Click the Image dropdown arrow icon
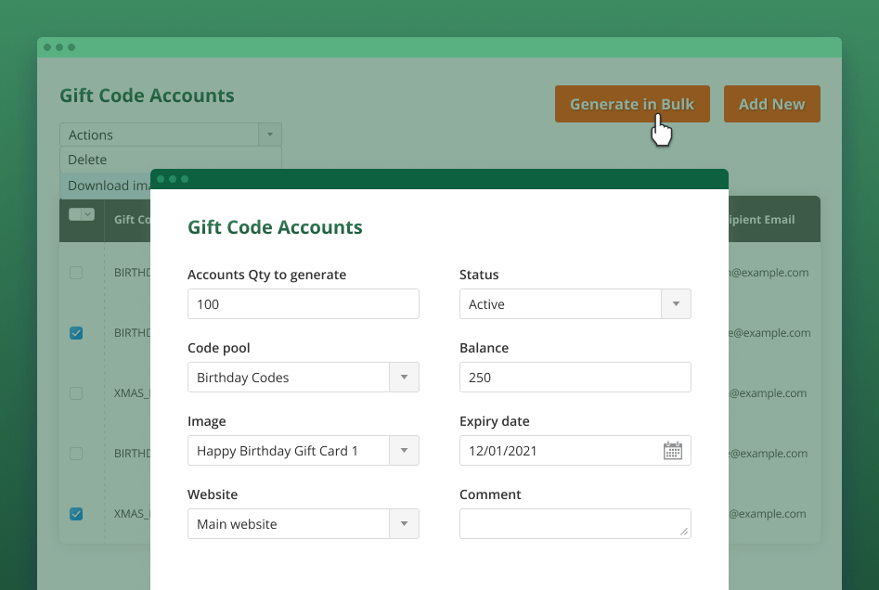 pyautogui.click(x=405, y=450)
